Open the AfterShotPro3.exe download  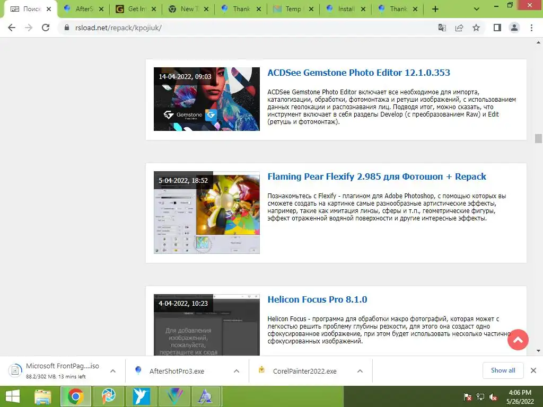pos(177,371)
